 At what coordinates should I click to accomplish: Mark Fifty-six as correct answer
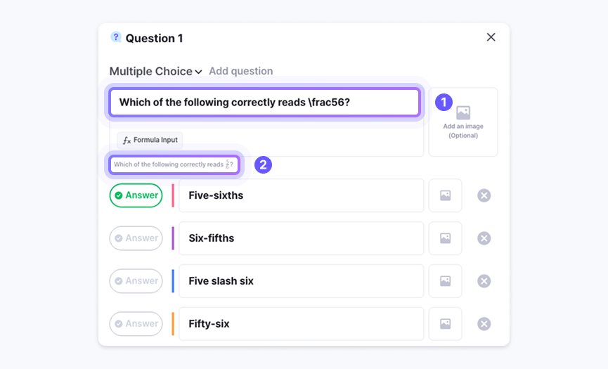coord(136,324)
